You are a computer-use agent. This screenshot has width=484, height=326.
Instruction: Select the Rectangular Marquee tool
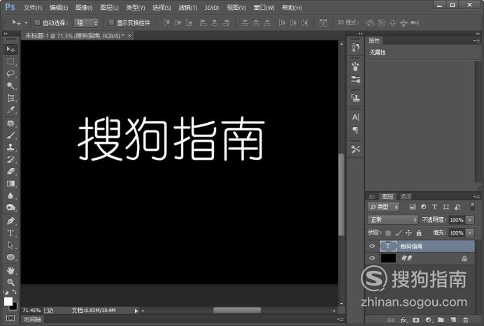(10, 61)
